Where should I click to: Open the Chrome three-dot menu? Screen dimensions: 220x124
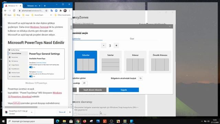click(x=69, y=11)
